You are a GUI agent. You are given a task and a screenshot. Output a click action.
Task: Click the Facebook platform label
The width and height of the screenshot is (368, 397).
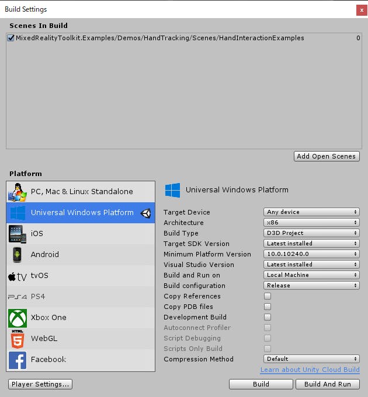(48, 360)
